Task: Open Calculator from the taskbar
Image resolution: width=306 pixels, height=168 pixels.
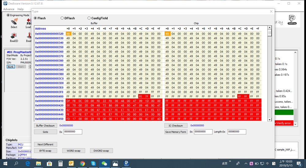Action: coord(60,163)
